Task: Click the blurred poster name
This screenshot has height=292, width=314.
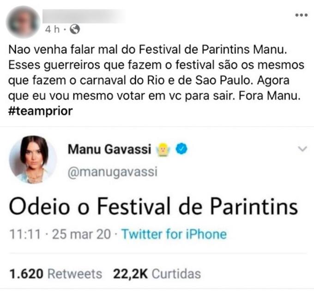Action: [84, 16]
